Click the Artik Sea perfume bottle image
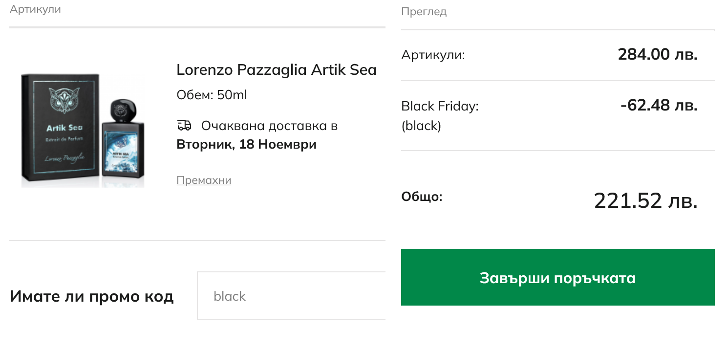 tap(122, 142)
